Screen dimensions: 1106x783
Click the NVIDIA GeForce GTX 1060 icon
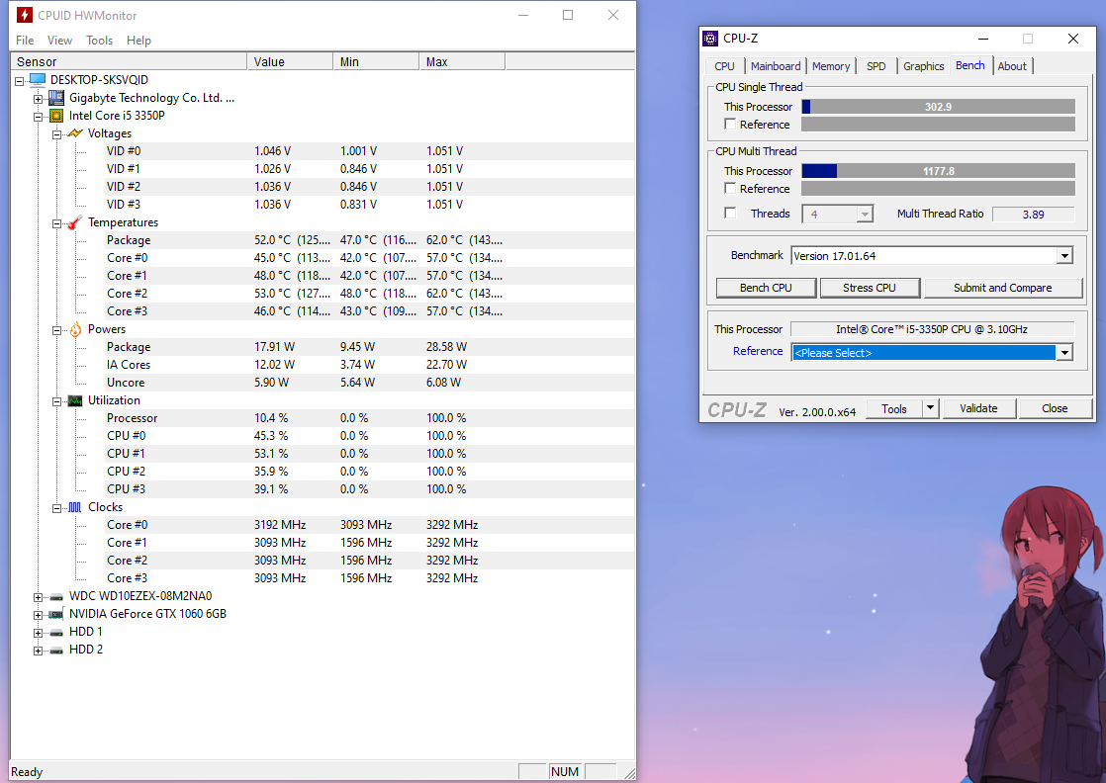point(56,614)
